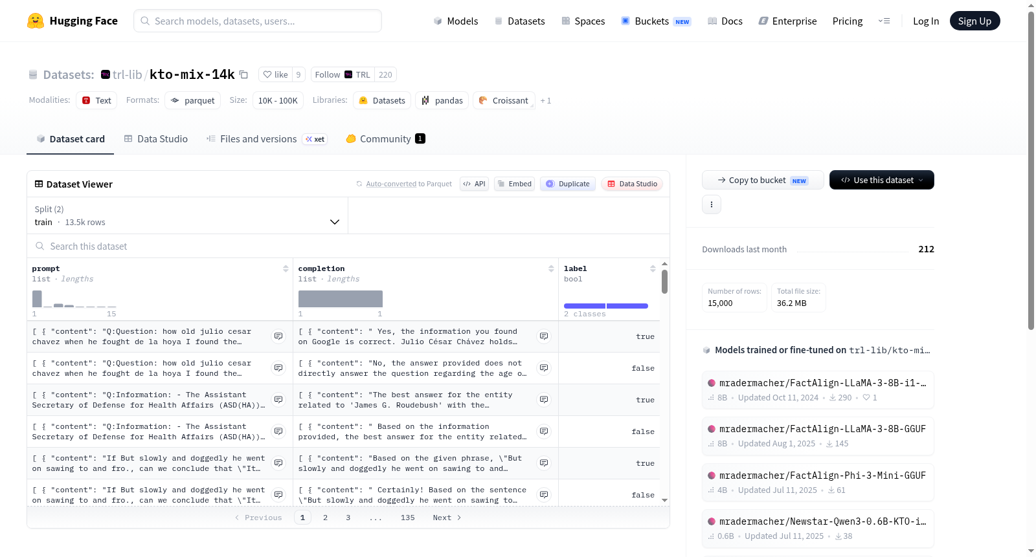Image resolution: width=1036 pixels, height=557 pixels.
Task: Expand prompt cell in first 'If But slowly' row
Action: pos(278,463)
